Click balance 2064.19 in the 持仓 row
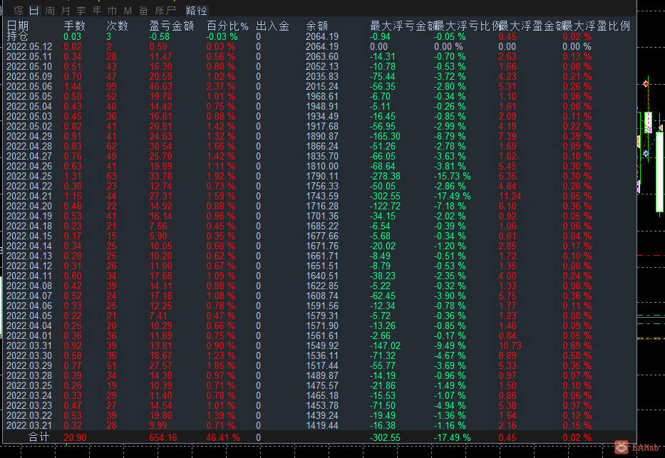 322,37
